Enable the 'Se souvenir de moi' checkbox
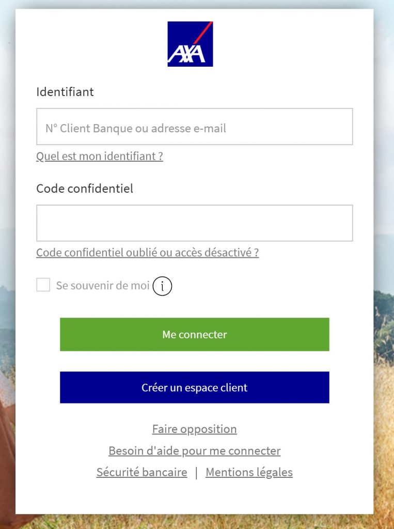The image size is (394, 529). pos(43,285)
